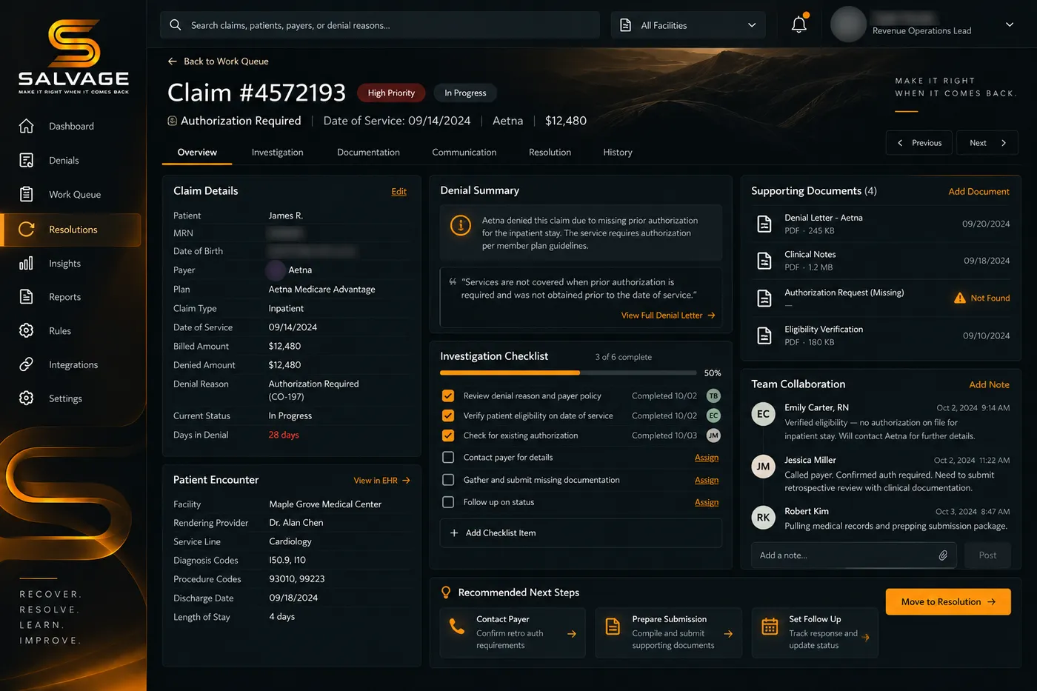Go Back to Work Queue
This screenshot has width=1037, height=691.
[x=219, y=61]
